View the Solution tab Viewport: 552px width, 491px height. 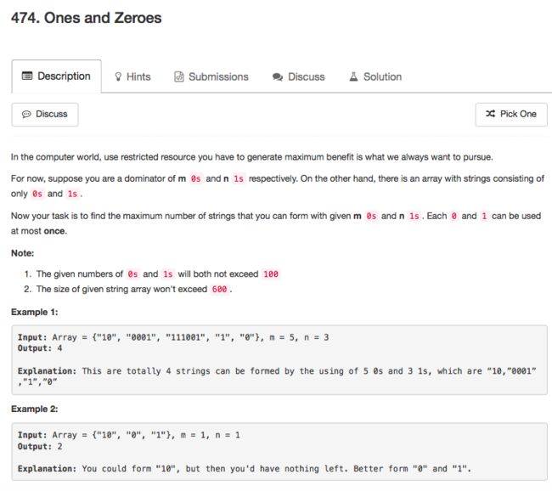click(x=375, y=76)
